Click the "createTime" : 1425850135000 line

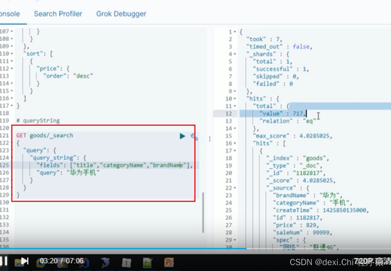coord(320,210)
